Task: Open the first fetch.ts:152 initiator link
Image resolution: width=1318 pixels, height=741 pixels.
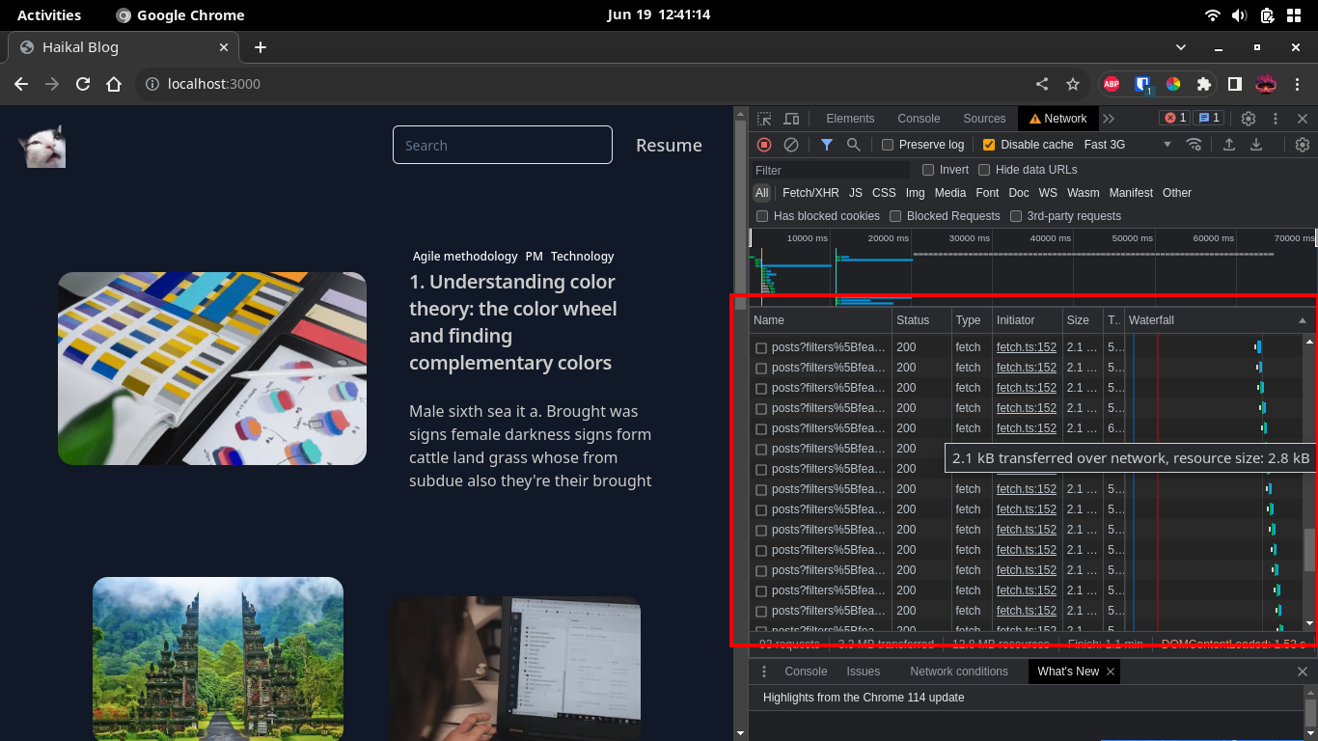Action: pos(1026,347)
